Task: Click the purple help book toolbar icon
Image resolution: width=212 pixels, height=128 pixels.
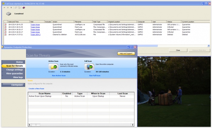Action: tap(24, 7)
